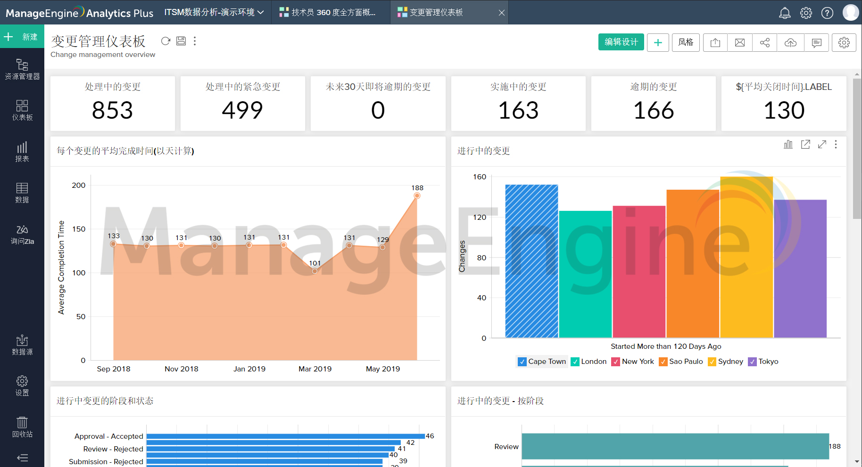The width and height of the screenshot is (862, 467).
Task: Click the 逾期的变更 166 card
Action: coord(654,104)
